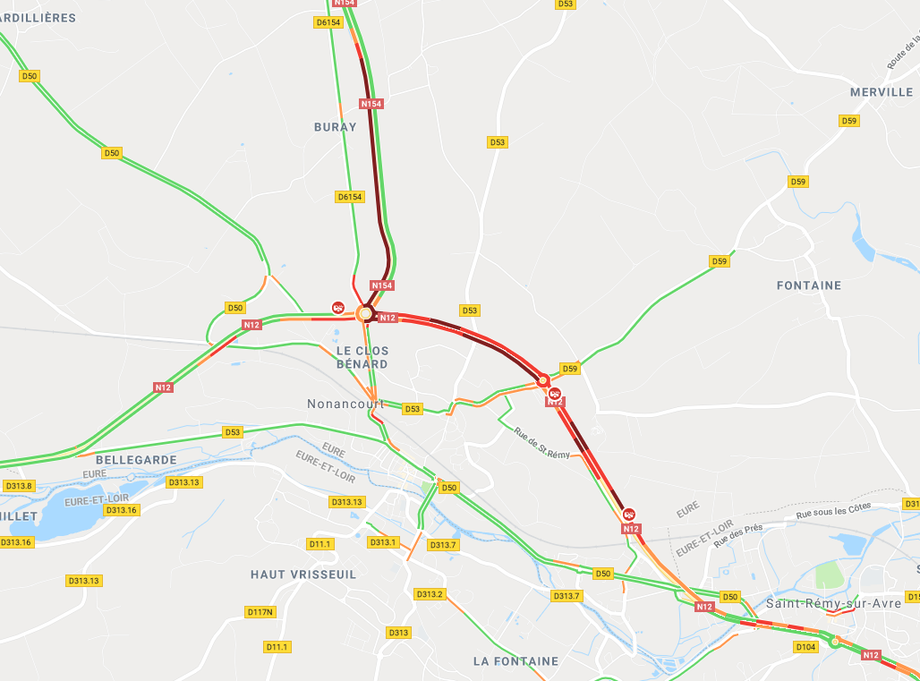
Task: Select the incident icon near Rue sous les Côtes
Action: pyautogui.click(x=629, y=515)
